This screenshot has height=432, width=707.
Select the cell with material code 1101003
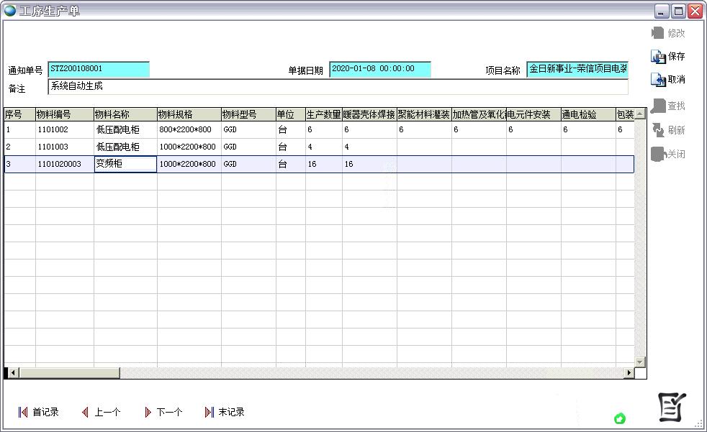[x=64, y=147]
